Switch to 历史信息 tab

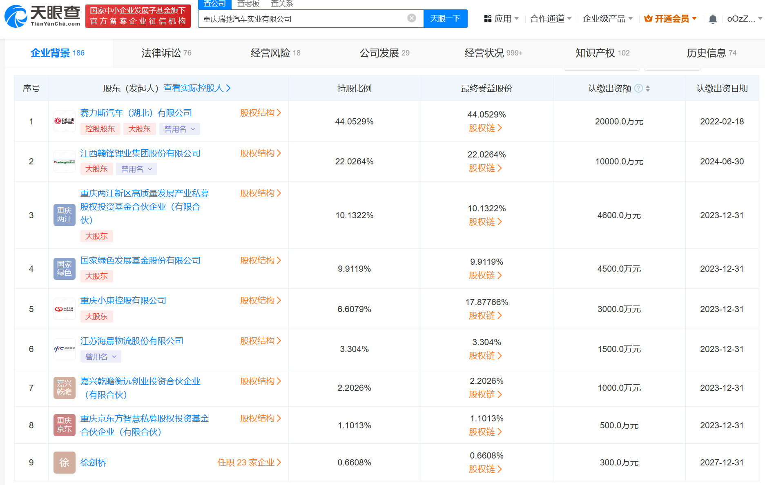click(x=712, y=53)
